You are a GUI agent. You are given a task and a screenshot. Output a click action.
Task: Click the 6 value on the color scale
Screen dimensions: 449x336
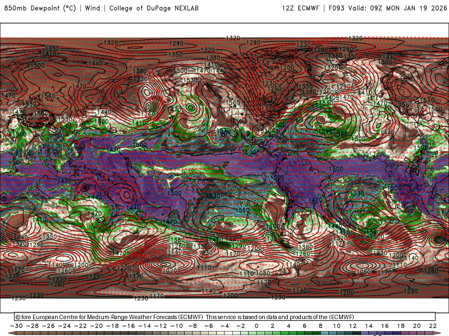[305, 326]
